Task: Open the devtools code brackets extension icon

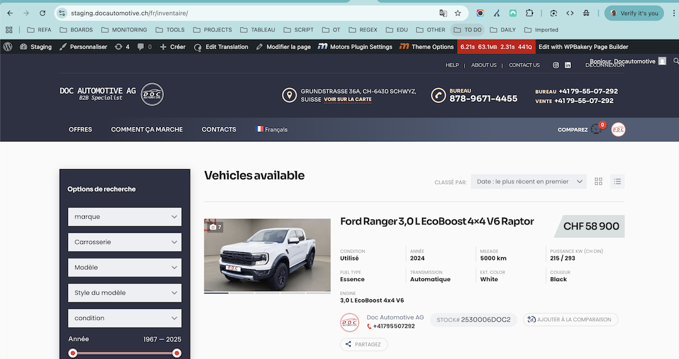Action: [570, 13]
